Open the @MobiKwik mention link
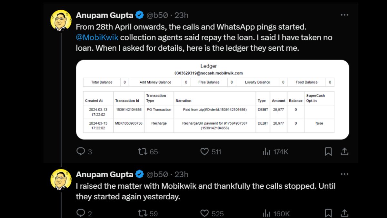The width and height of the screenshot is (387, 218). coord(97,37)
